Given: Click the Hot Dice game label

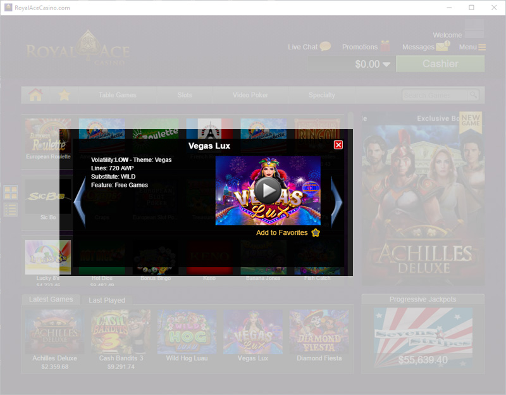Looking at the screenshot, I should (102, 278).
